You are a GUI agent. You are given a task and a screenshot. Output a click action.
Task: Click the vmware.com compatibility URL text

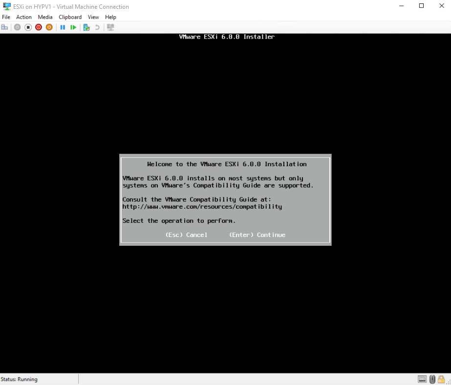coord(202,207)
